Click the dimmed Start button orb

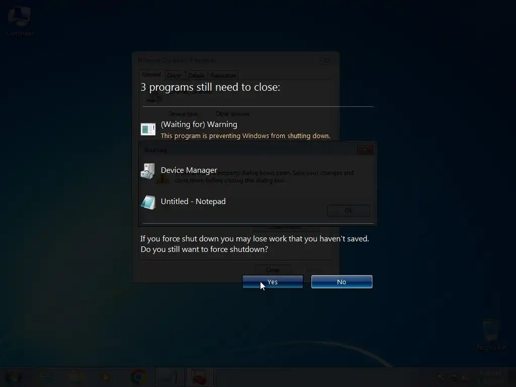pyautogui.click(x=13, y=377)
